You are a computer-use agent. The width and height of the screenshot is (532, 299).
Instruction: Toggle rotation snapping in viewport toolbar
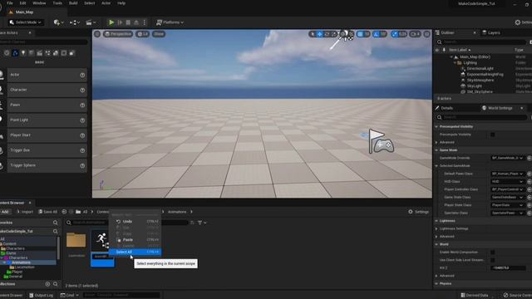(x=377, y=34)
